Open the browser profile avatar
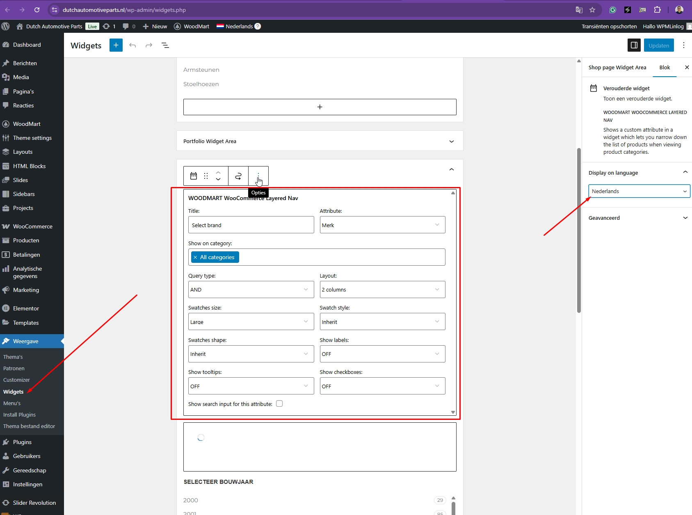The image size is (692, 515). (x=679, y=10)
